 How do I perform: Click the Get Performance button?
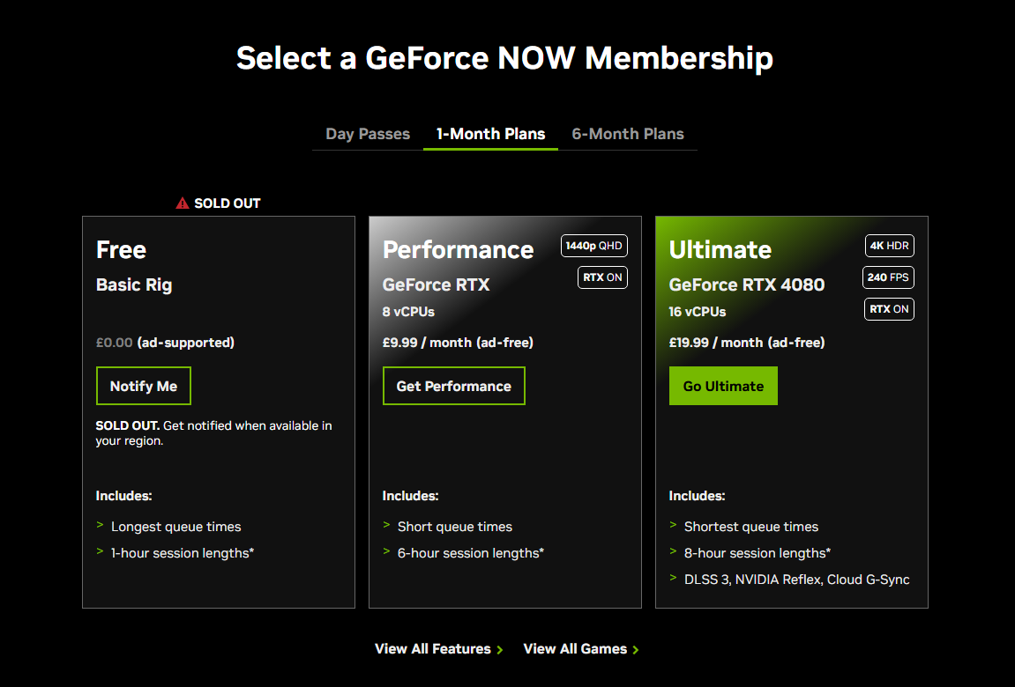click(453, 386)
